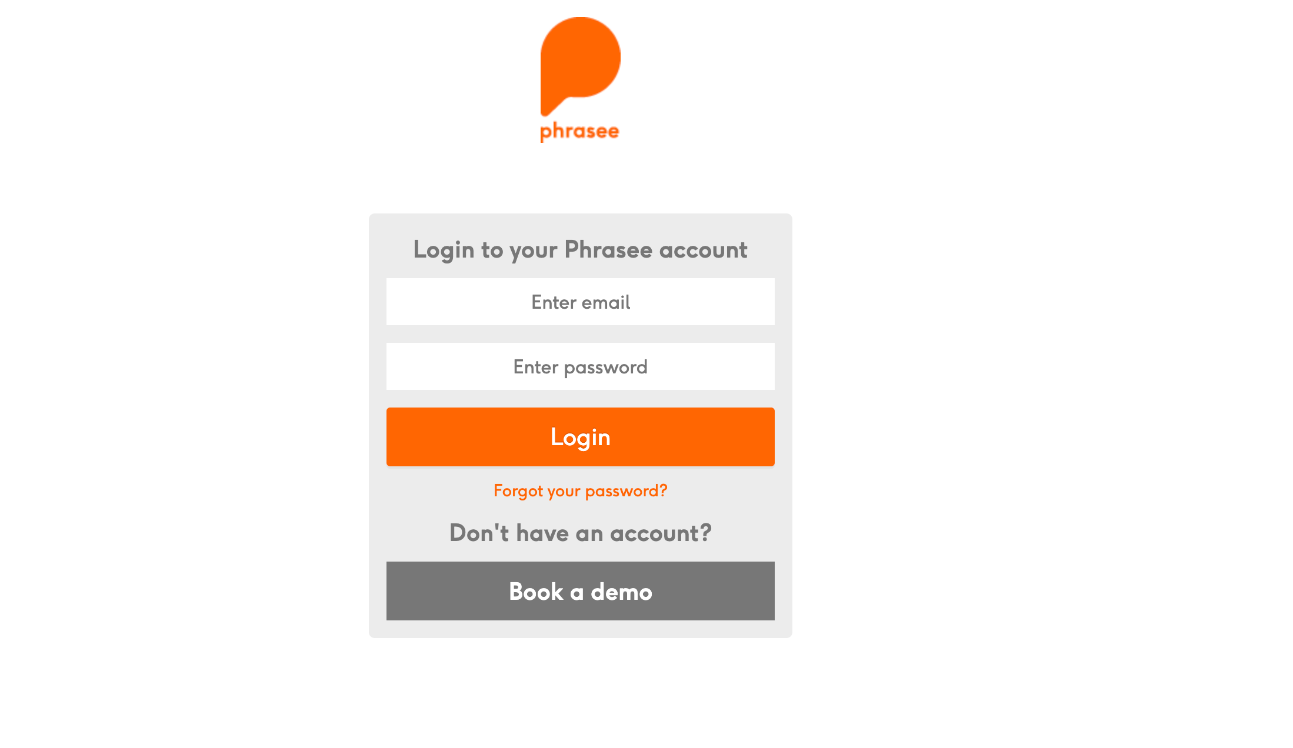Select the Forgot your password orange text
The image size is (1293, 748).
[x=580, y=490]
